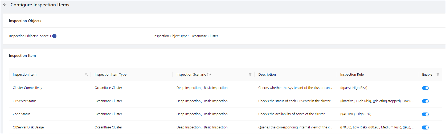Click the Description column header
This screenshot has height=134, width=446.
(x=267, y=75)
